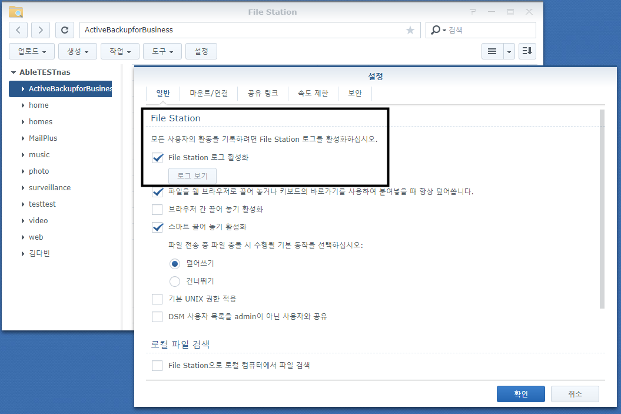Image resolution: width=621 pixels, height=414 pixels.
Task: Enable DSM 사용자 목록 sharing checkbox
Action: point(157,317)
